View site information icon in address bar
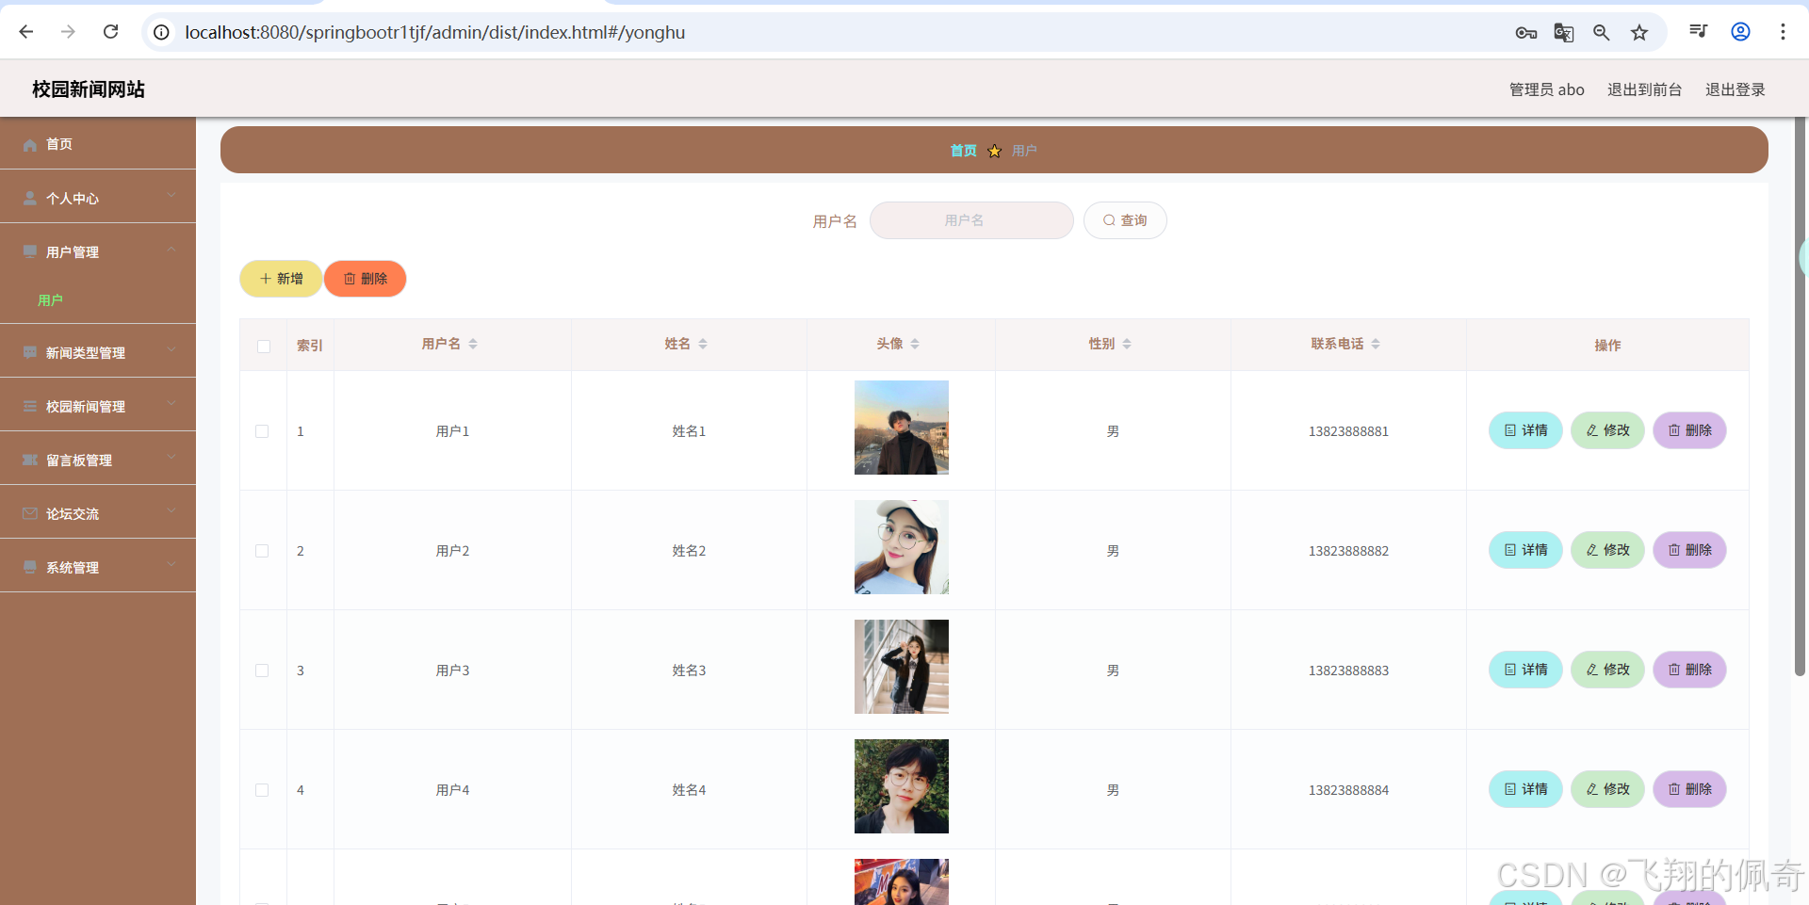 click(162, 32)
